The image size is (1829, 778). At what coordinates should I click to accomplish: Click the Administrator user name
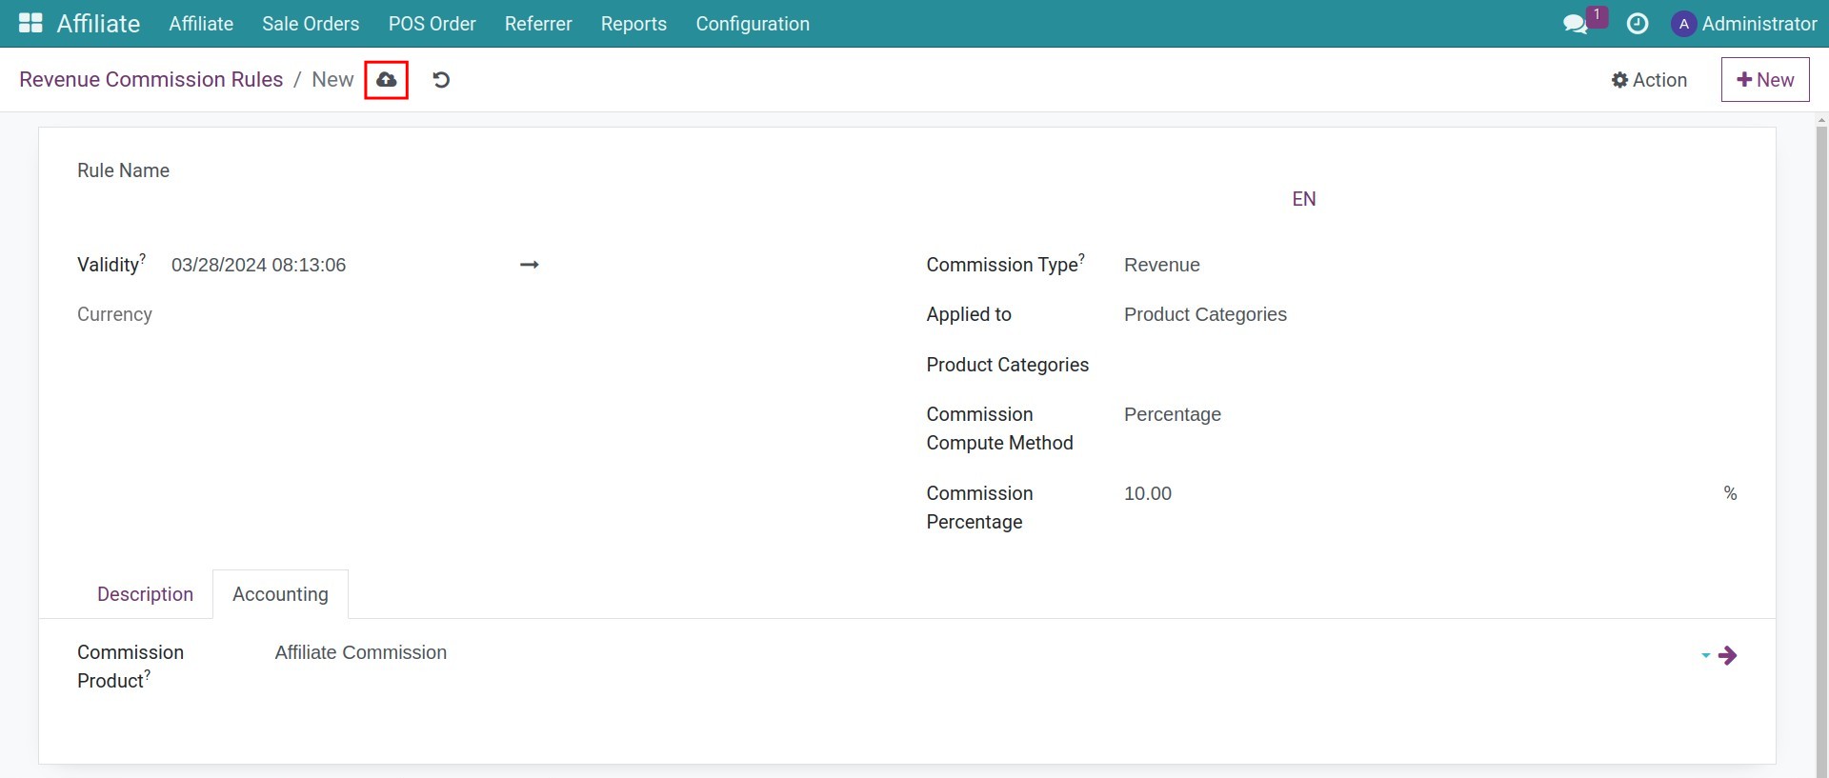[x=1759, y=24]
